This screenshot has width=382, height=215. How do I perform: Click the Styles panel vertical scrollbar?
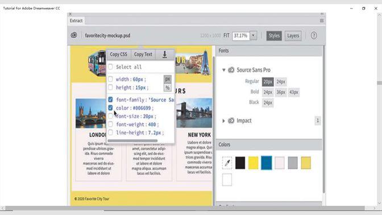(324, 119)
